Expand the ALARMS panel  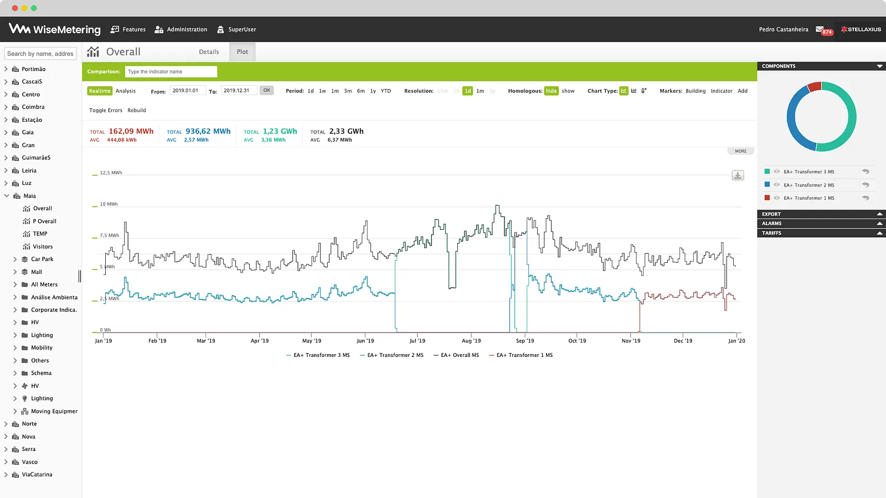coord(821,224)
